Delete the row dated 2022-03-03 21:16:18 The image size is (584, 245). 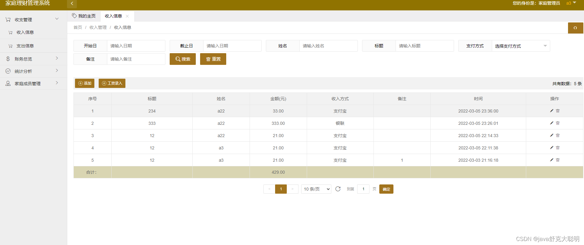[x=558, y=160]
